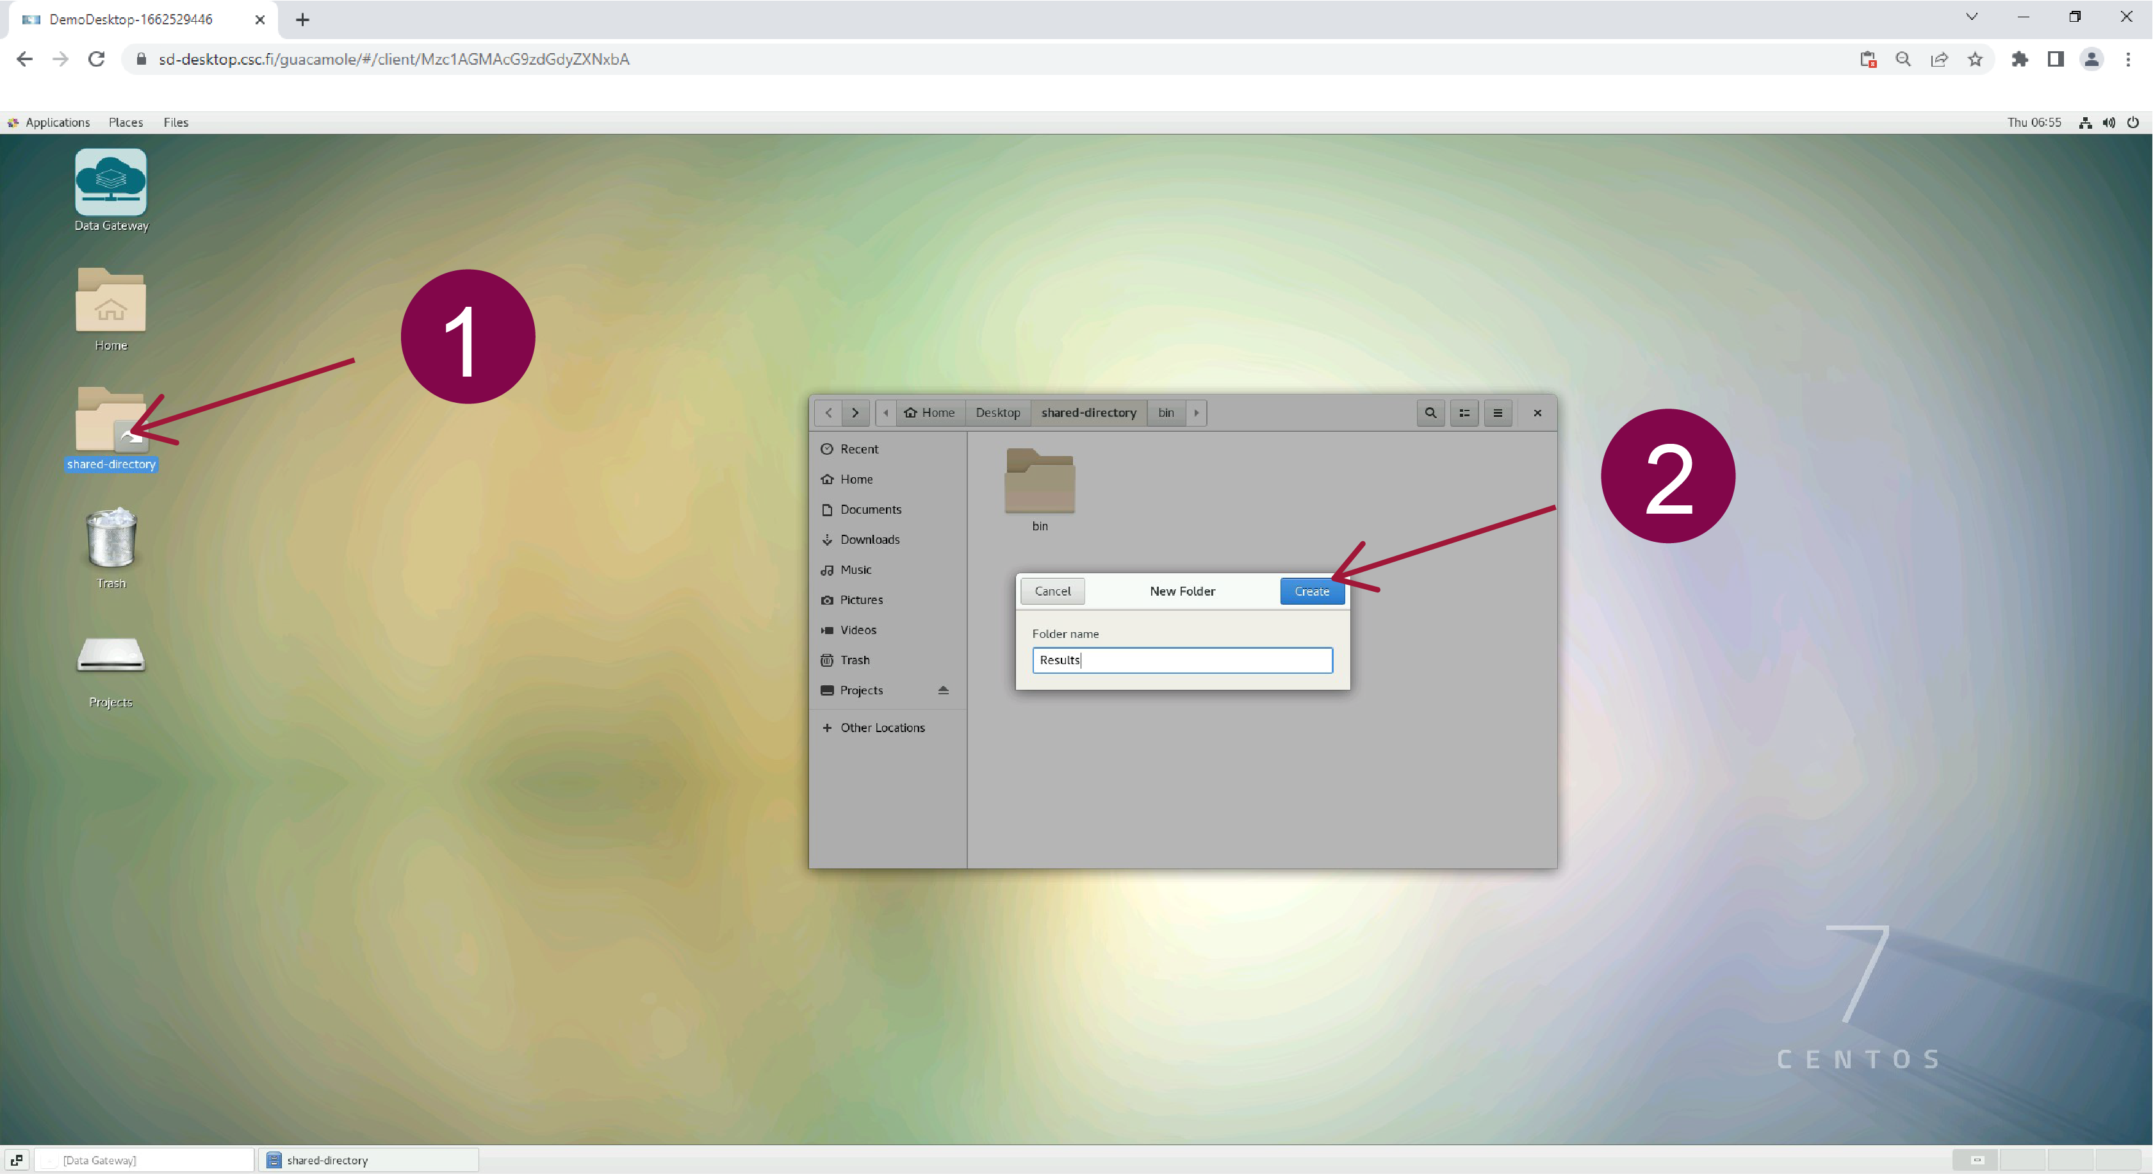Open Trash in the file manager sidebar
Image resolution: width=2153 pixels, height=1174 pixels.
click(x=888, y=659)
